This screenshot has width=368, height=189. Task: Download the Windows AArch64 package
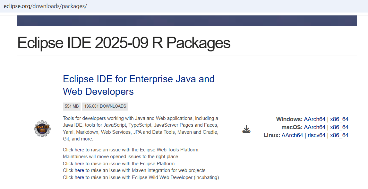point(314,119)
